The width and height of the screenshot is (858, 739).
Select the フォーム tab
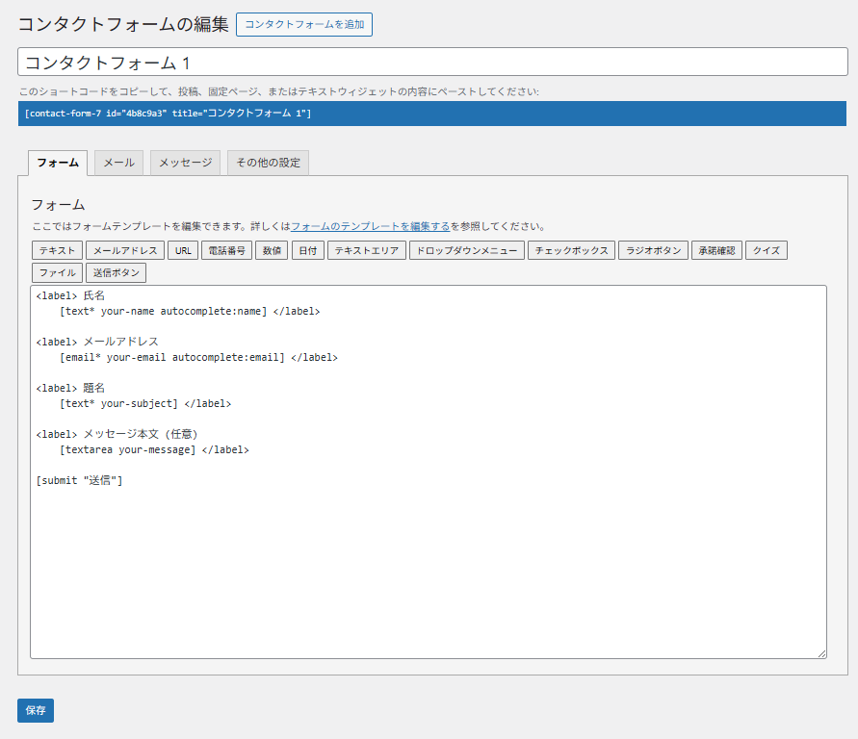[x=58, y=163]
